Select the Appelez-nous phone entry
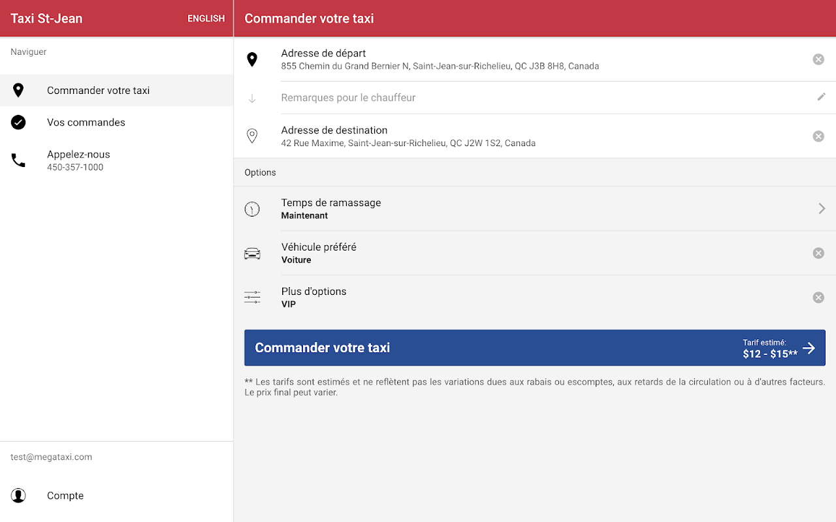Image resolution: width=836 pixels, height=522 pixels. click(x=116, y=161)
